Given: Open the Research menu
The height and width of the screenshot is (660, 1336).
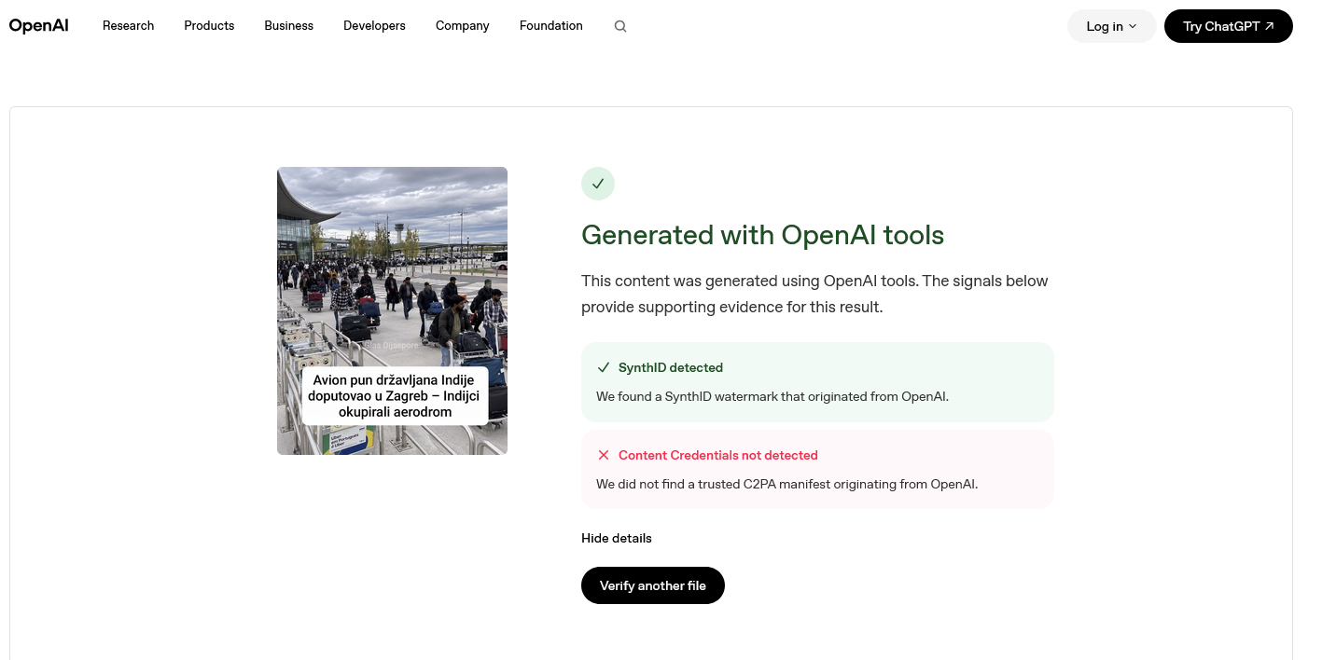Looking at the screenshot, I should [128, 26].
